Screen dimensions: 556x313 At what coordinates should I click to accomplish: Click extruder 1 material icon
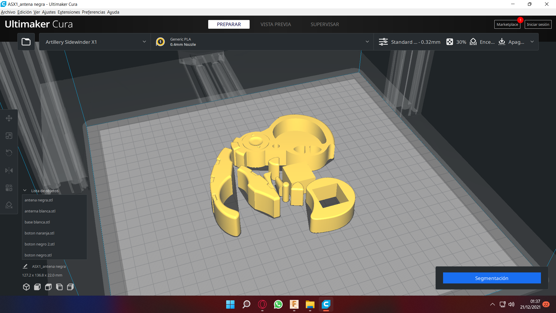[x=160, y=42]
